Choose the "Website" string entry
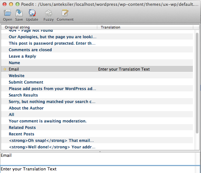Image resolution: width=201 pixels, height=173 pixels. (x=17, y=76)
